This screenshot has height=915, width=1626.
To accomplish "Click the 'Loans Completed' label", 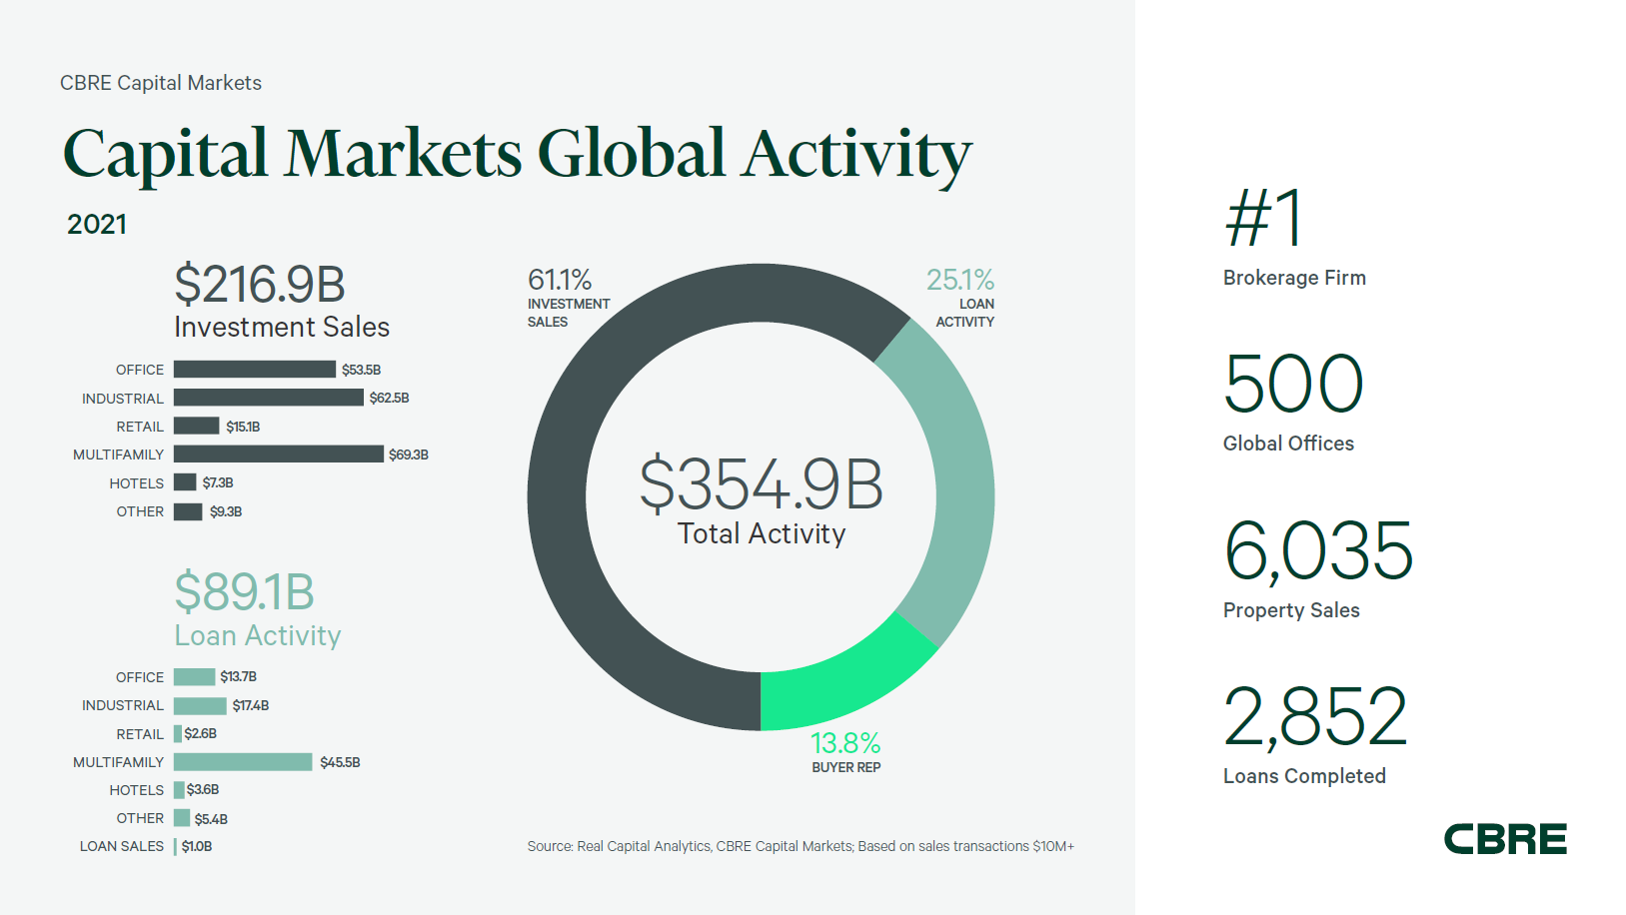I will click(1304, 776).
